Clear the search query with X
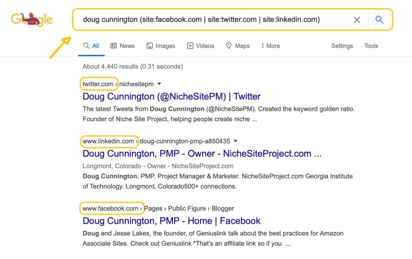This screenshot has width=412, height=259. [x=357, y=20]
